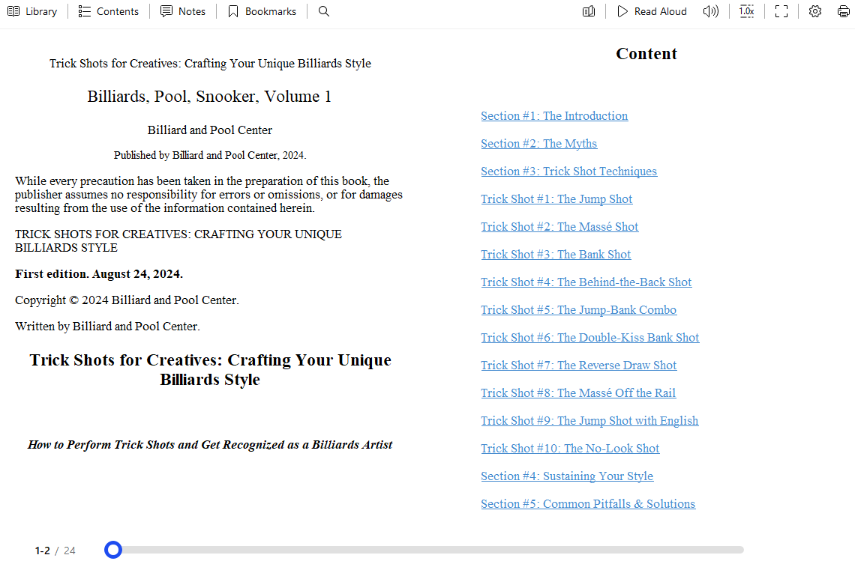Open the settings gear
The width and height of the screenshot is (855, 564).
click(x=815, y=11)
